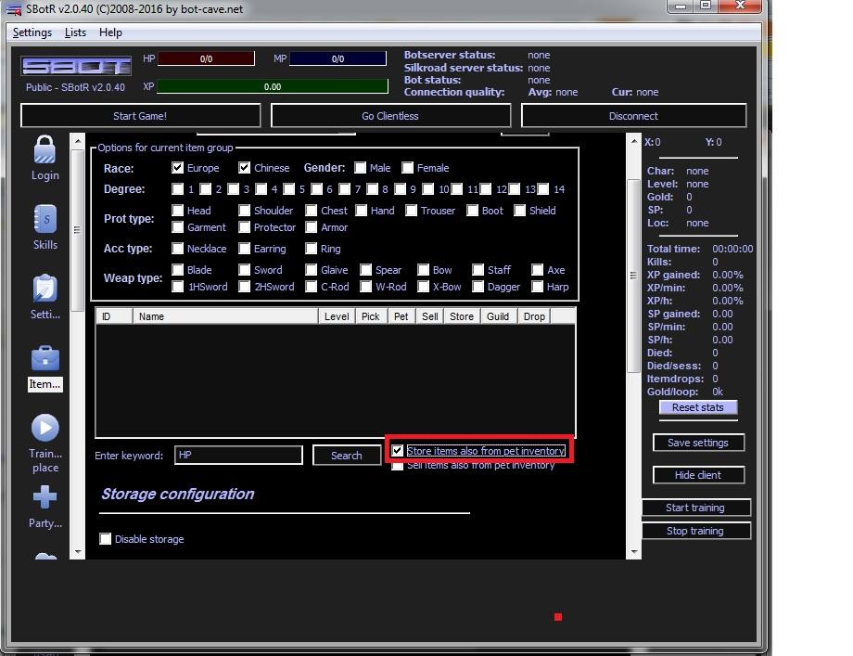
Task: Click the Pick column header
Action: coord(371,316)
